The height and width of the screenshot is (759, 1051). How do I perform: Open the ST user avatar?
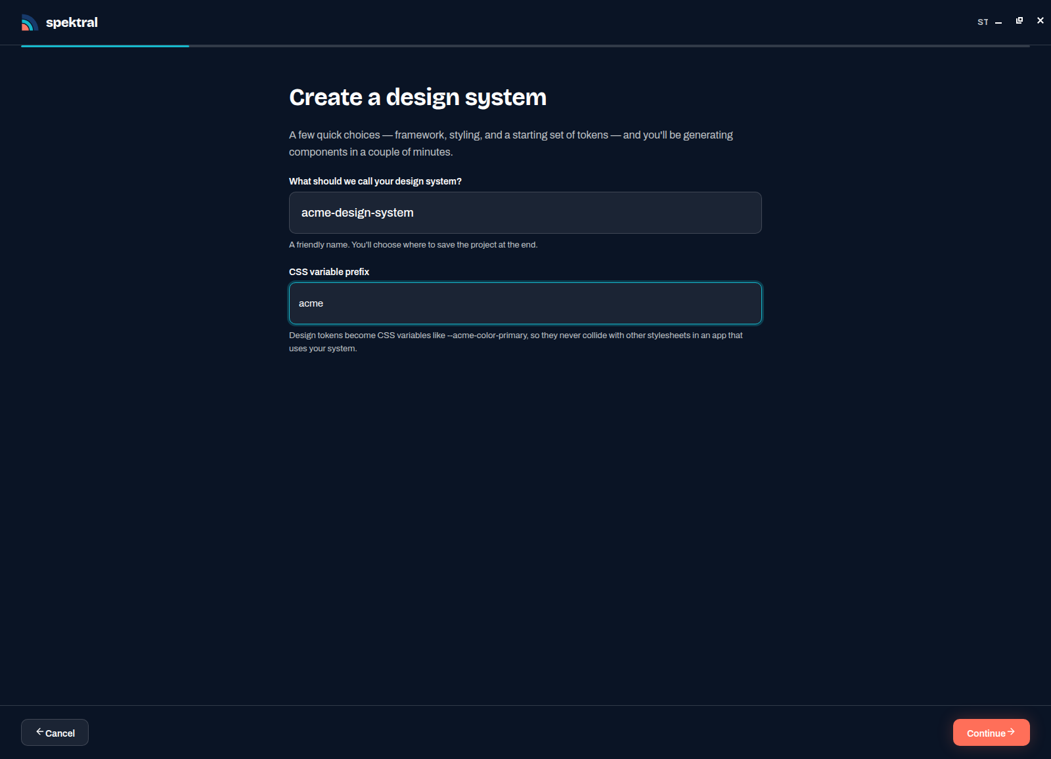coord(983,22)
